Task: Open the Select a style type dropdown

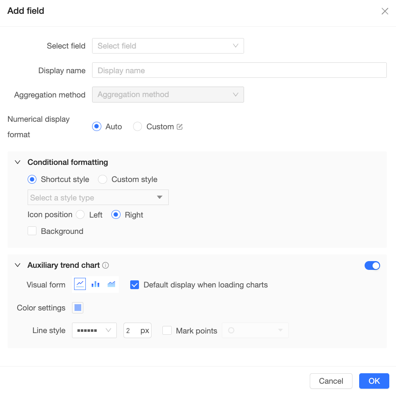Action: (x=98, y=197)
